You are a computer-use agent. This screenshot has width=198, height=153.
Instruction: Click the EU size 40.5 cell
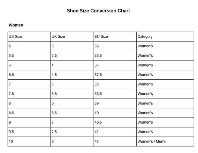[98, 123]
